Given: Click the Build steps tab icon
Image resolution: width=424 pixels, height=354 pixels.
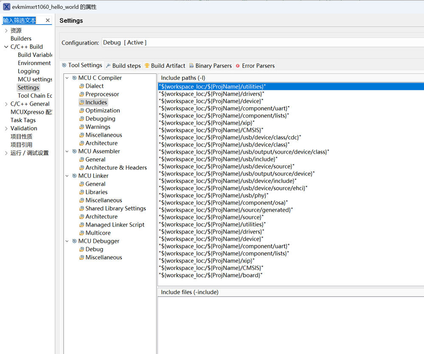Looking at the screenshot, I should (x=108, y=65).
